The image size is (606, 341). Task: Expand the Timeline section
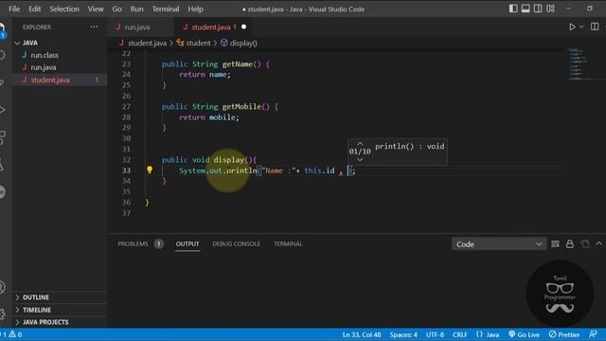pyautogui.click(x=37, y=310)
